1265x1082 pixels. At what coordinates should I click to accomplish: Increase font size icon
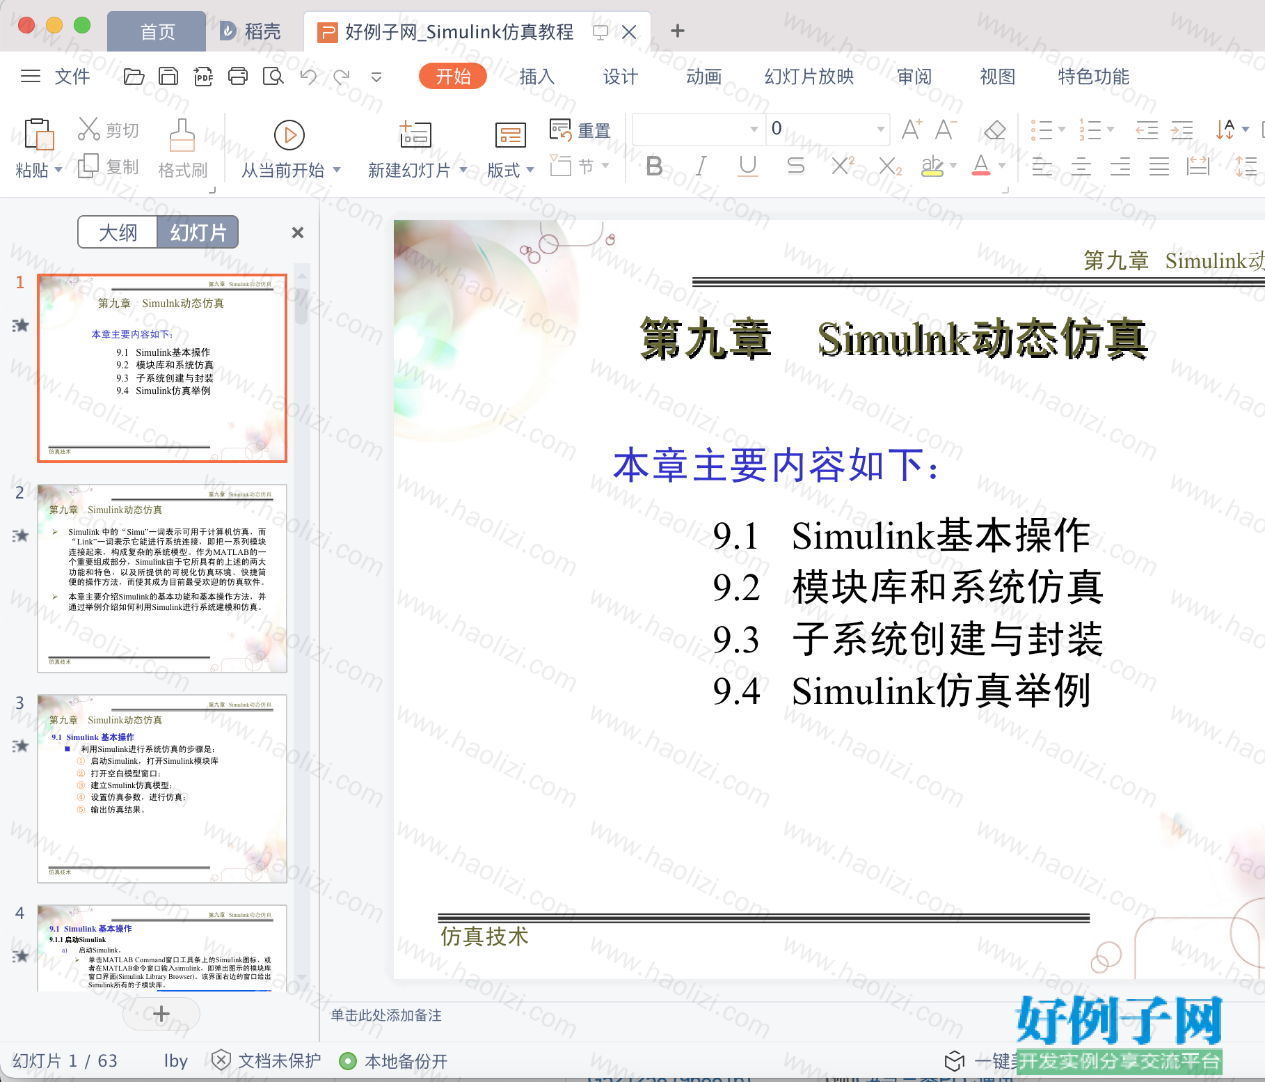pos(912,130)
